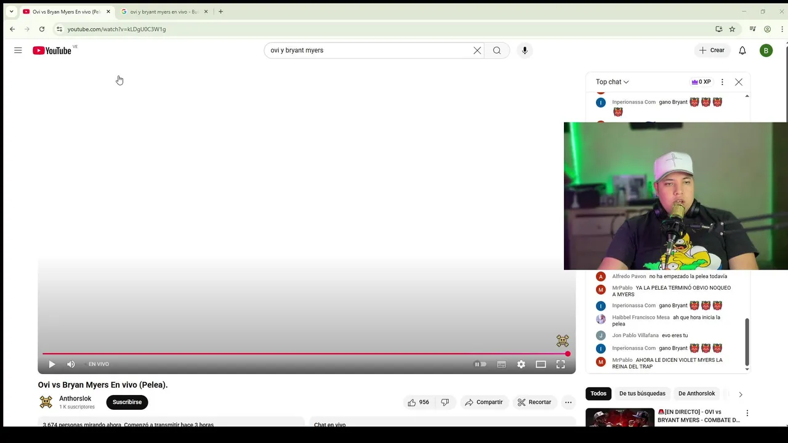
Task: Open the install app icon in the address bar
Action: tap(718, 29)
